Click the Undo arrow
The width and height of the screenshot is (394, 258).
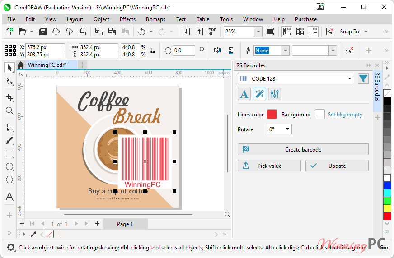[x=142, y=32]
